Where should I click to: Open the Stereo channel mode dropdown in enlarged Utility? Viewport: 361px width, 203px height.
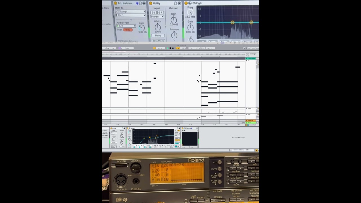157,17
